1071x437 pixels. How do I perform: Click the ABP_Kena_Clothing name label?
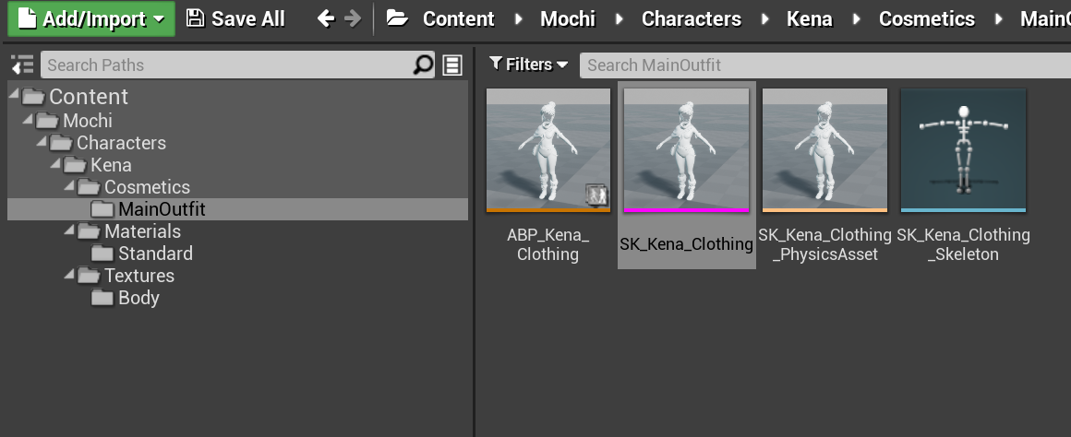pos(548,244)
